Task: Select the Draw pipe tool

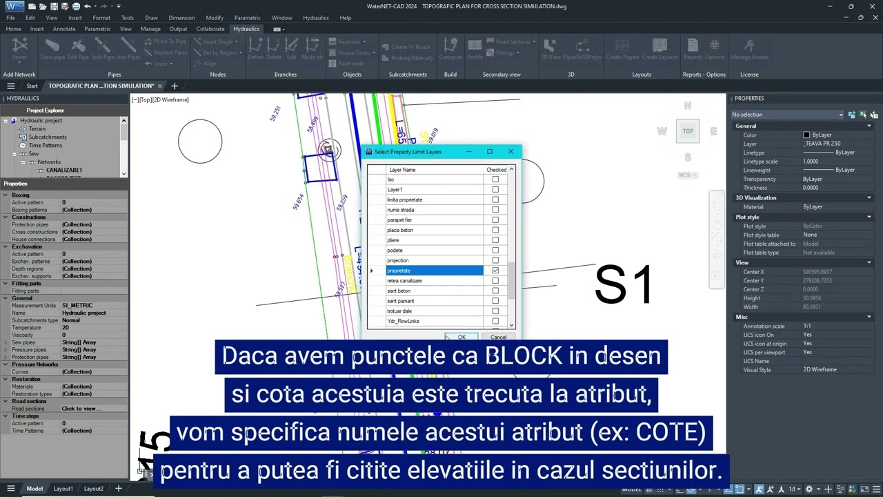Action: click(52, 48)
